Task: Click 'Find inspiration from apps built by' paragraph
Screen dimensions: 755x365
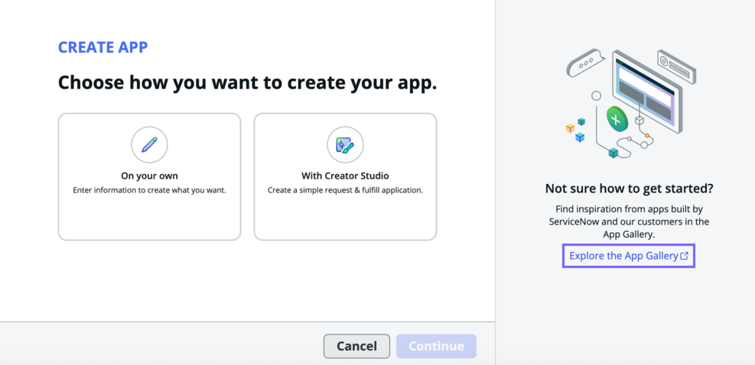Action: point(629,221)
